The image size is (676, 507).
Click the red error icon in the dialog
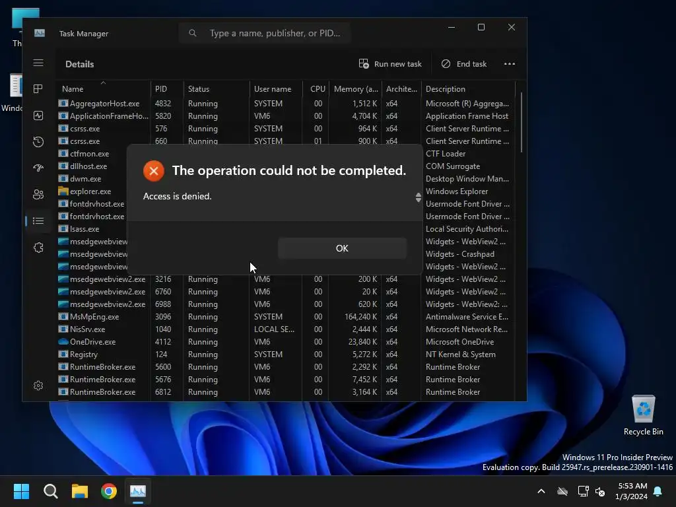[153, 171]
